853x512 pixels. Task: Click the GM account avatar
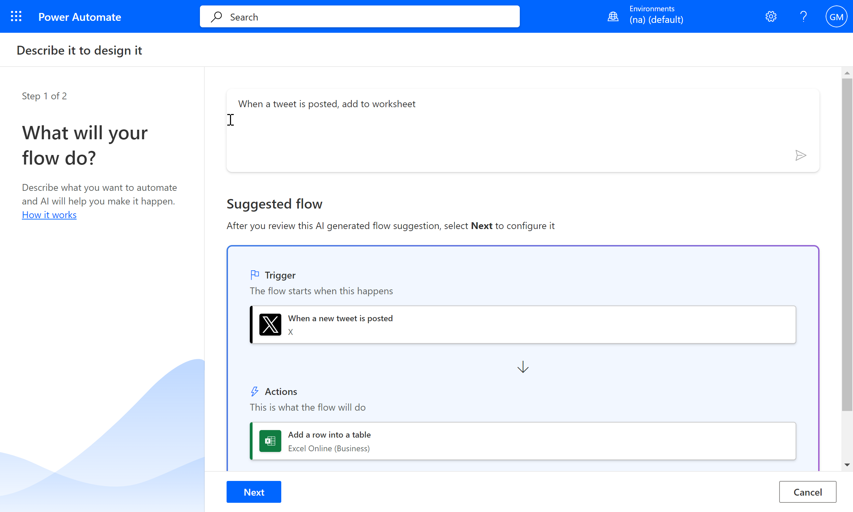click(x=836, y=17)
